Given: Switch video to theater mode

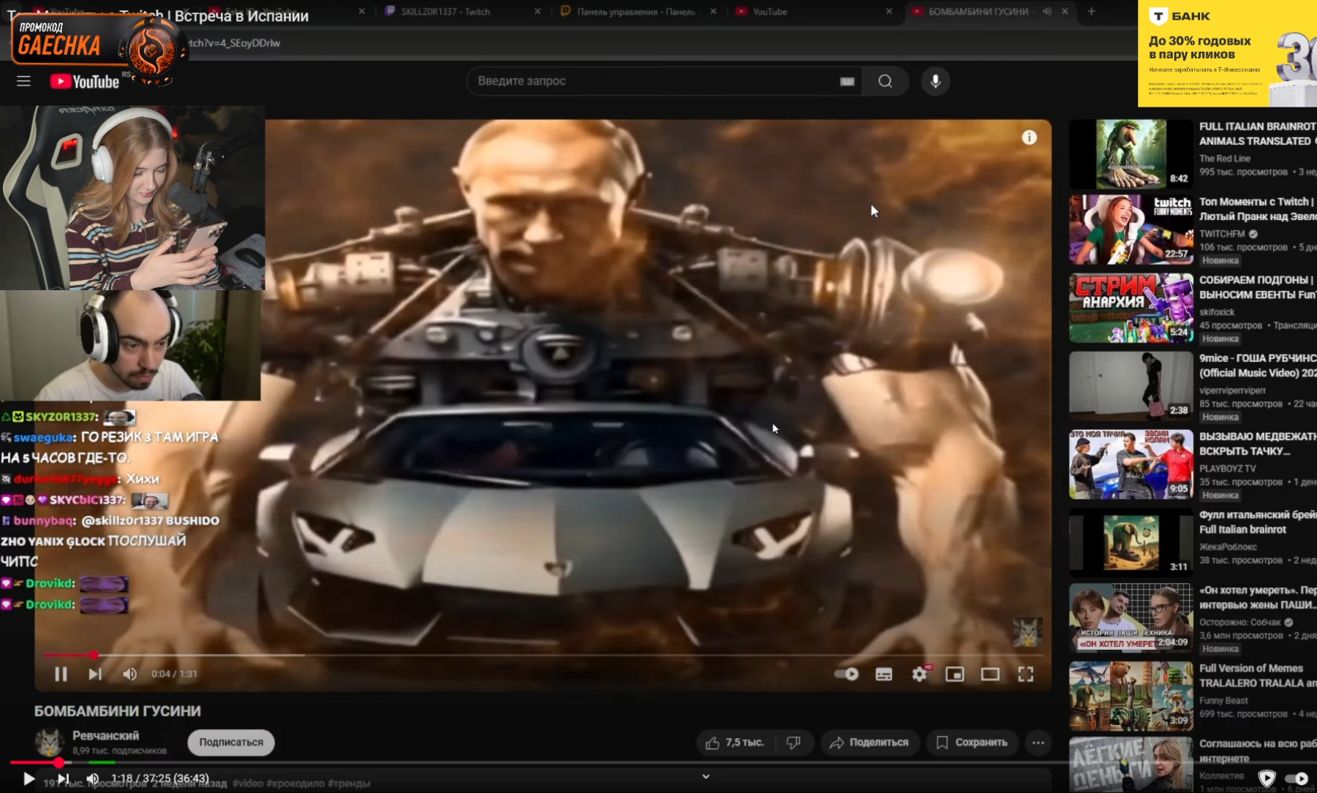Looking at the screenshot, I should [x=990, y=674].
